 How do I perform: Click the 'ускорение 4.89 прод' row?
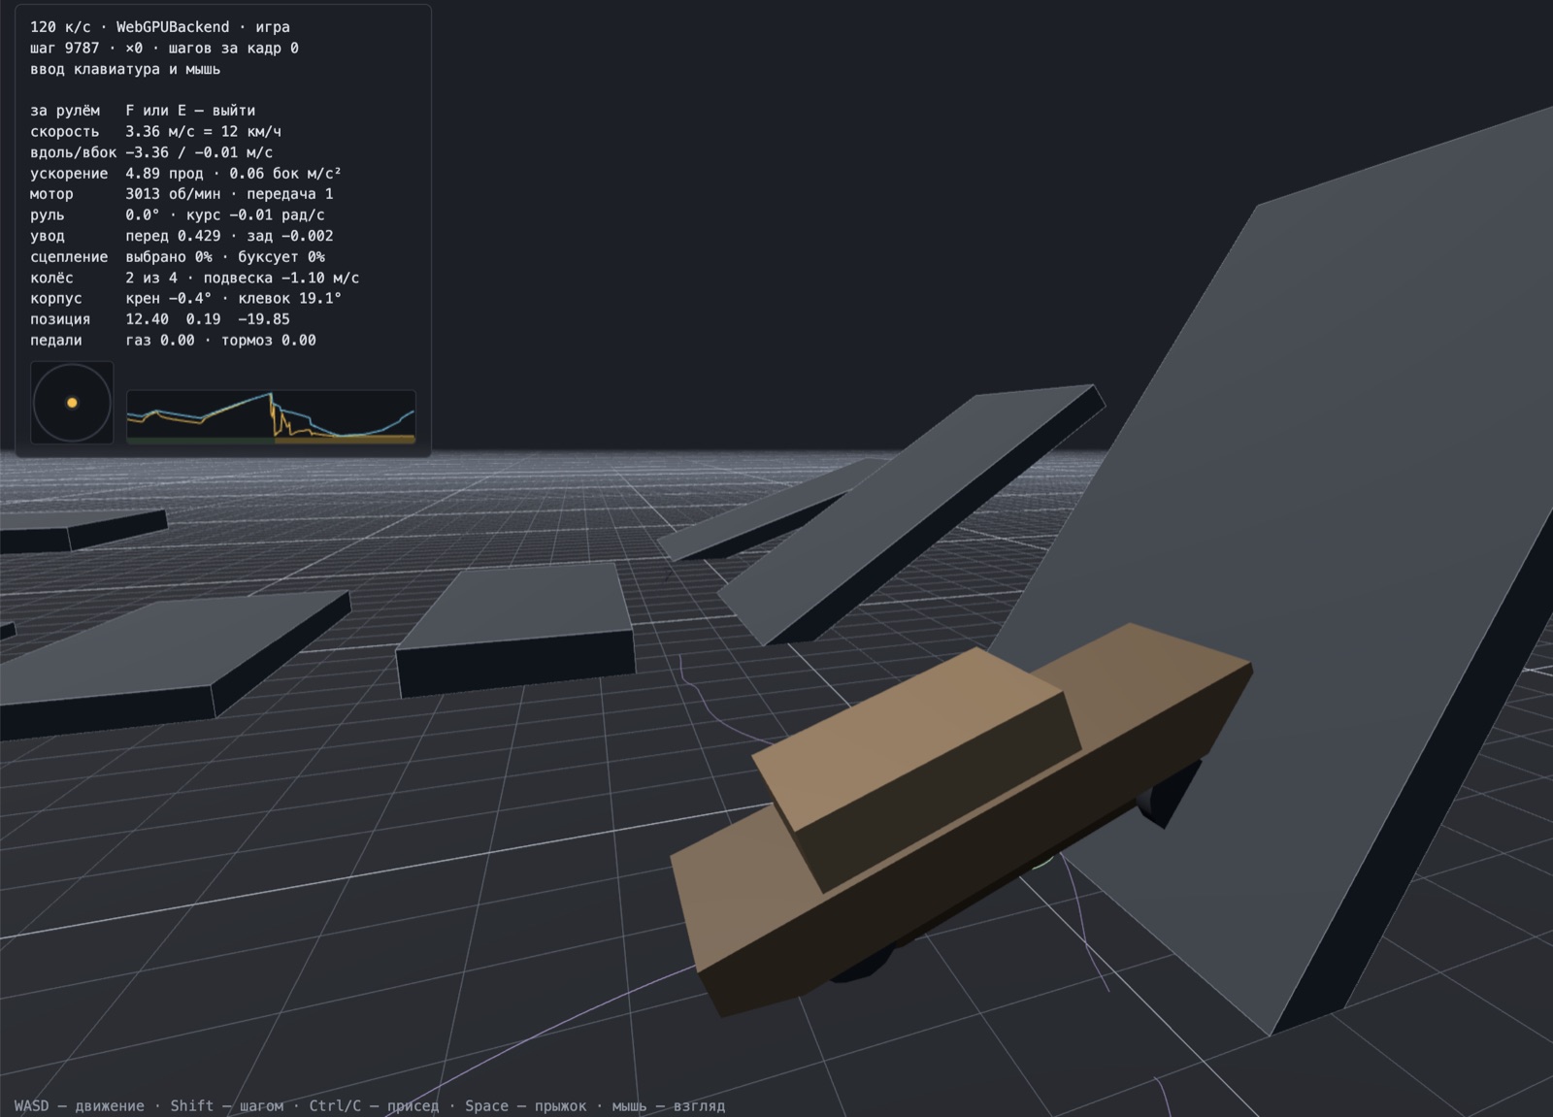tap(185, 174)
